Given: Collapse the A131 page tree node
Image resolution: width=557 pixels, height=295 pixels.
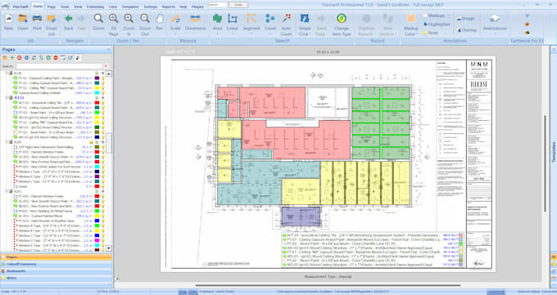Looking at the screenshot, I should click(7, 97).
